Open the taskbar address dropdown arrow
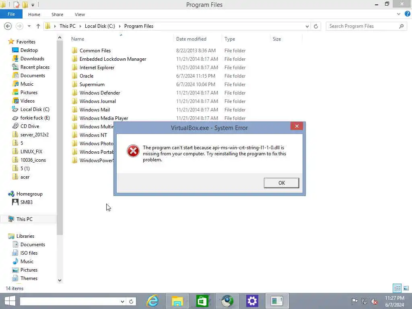Viewport: 412px width, 309px height. click(x=122, y=301)
